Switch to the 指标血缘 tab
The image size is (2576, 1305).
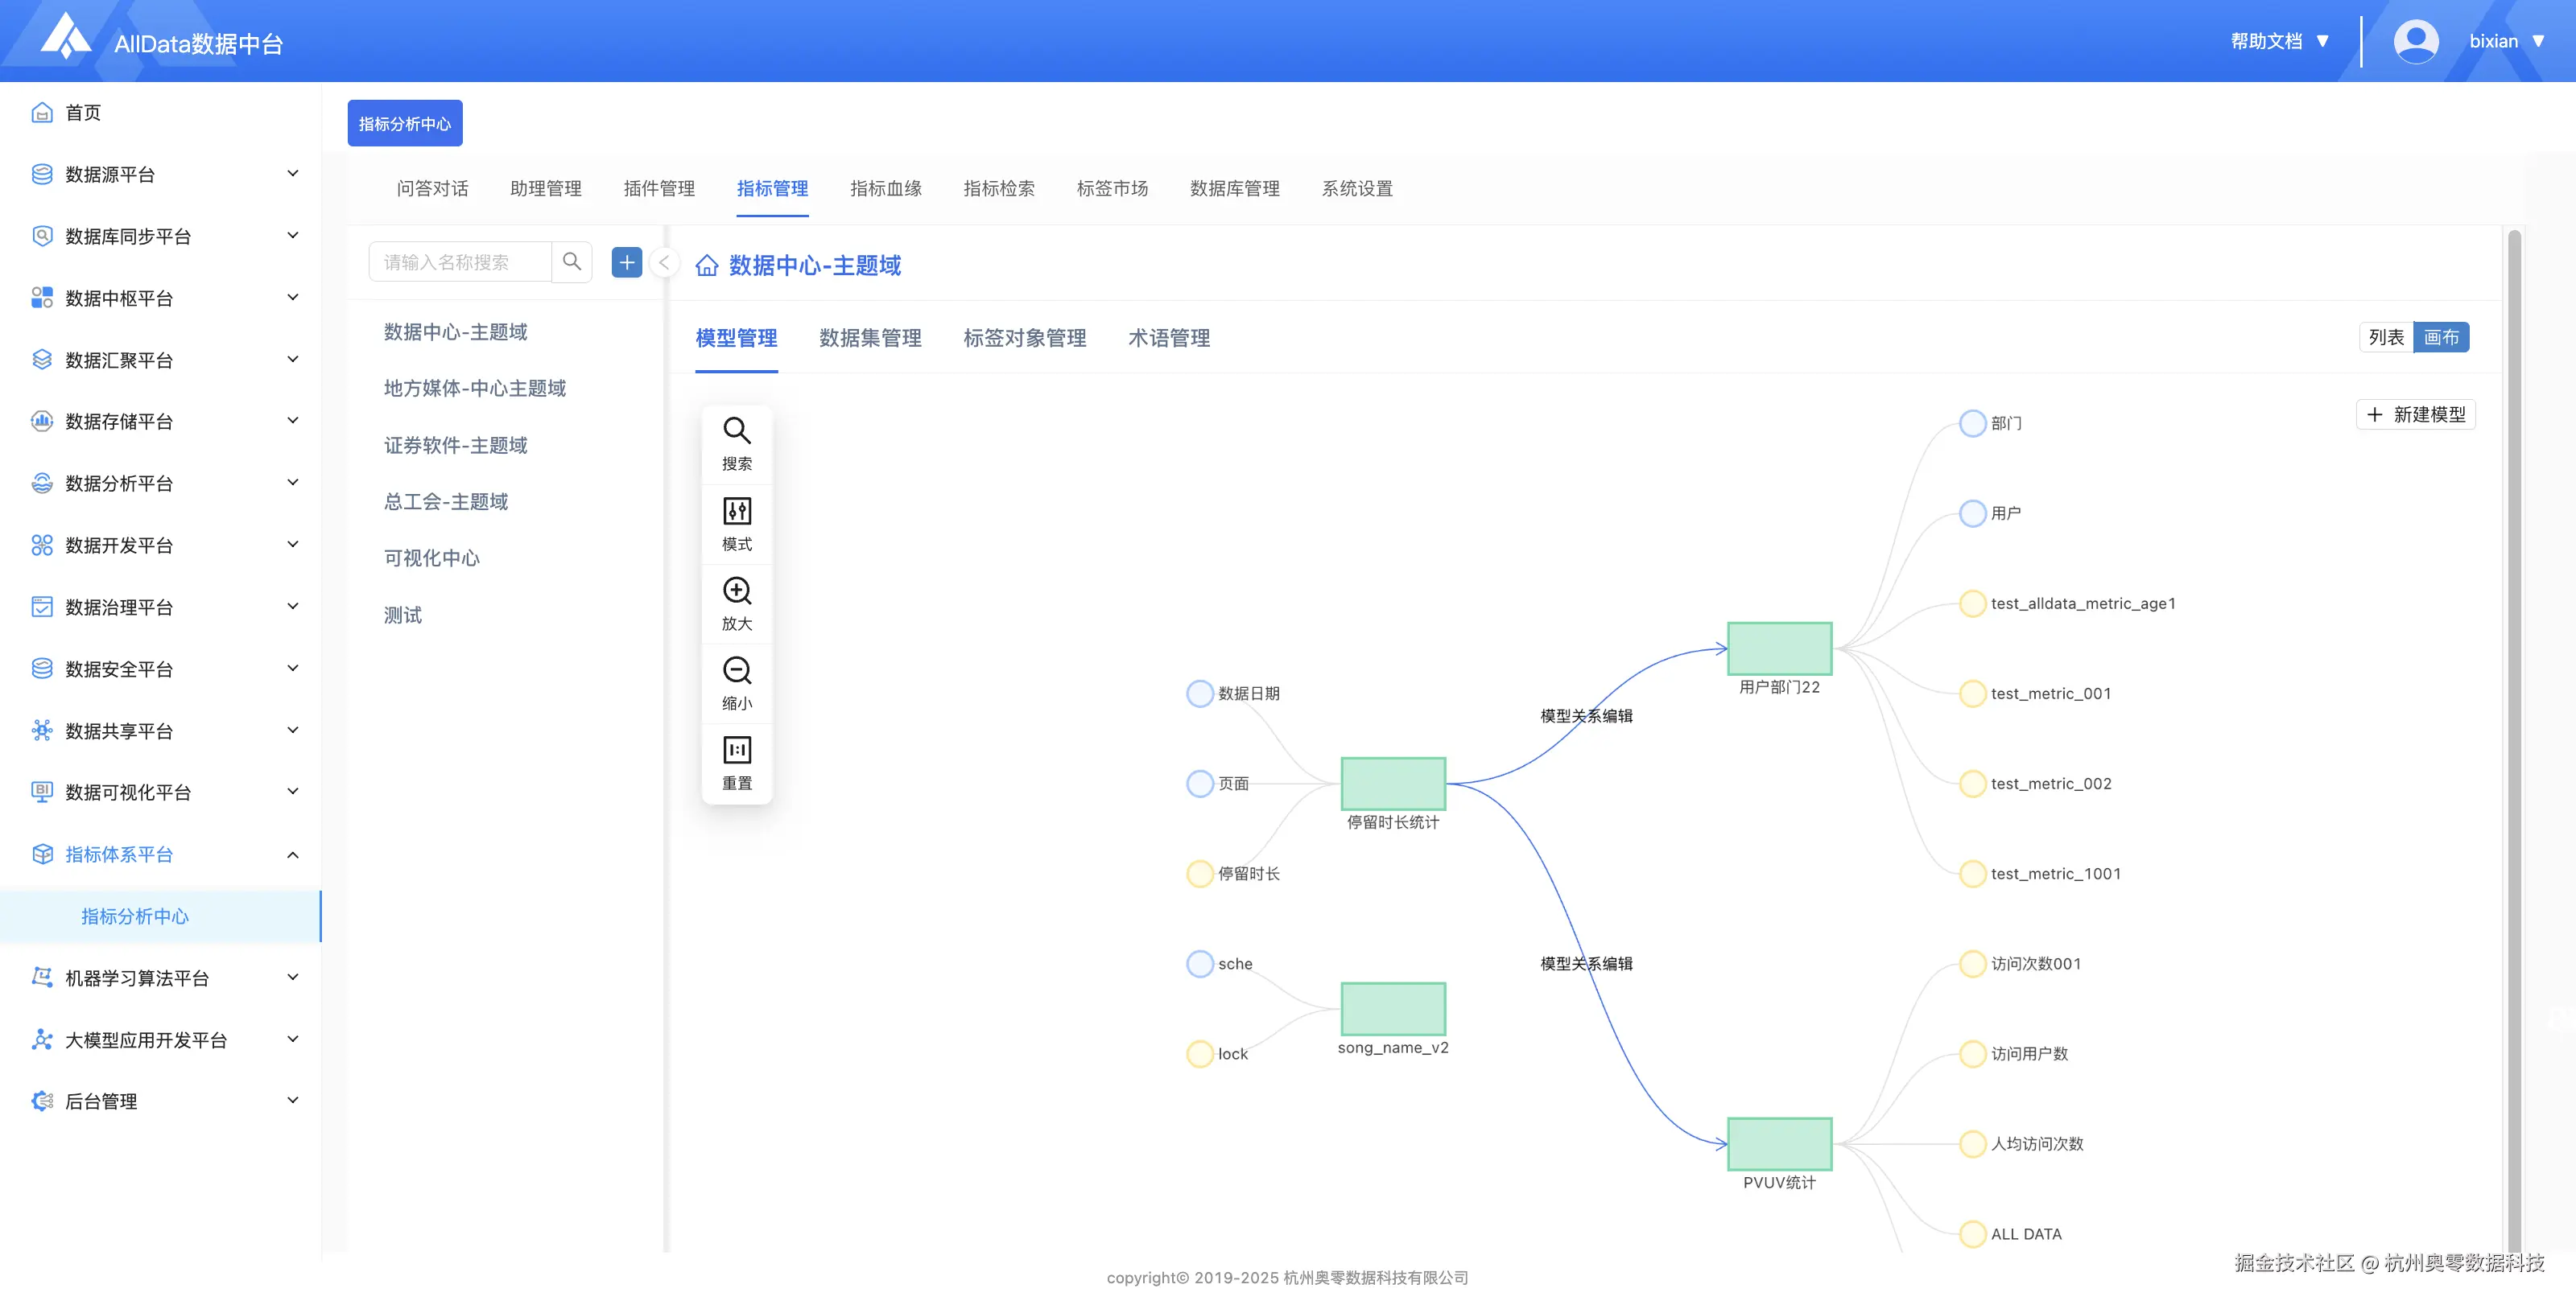click(x=885, y=189)
